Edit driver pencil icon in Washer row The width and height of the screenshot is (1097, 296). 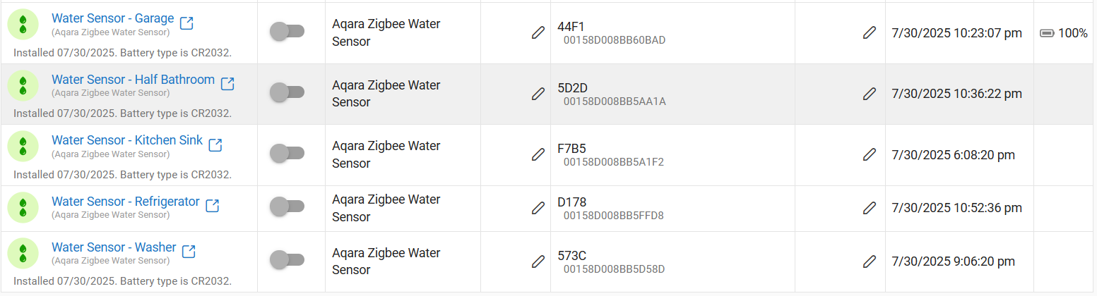(538, 261)
